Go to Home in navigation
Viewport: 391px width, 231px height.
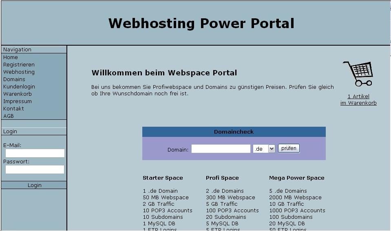(x=11, y=57)
